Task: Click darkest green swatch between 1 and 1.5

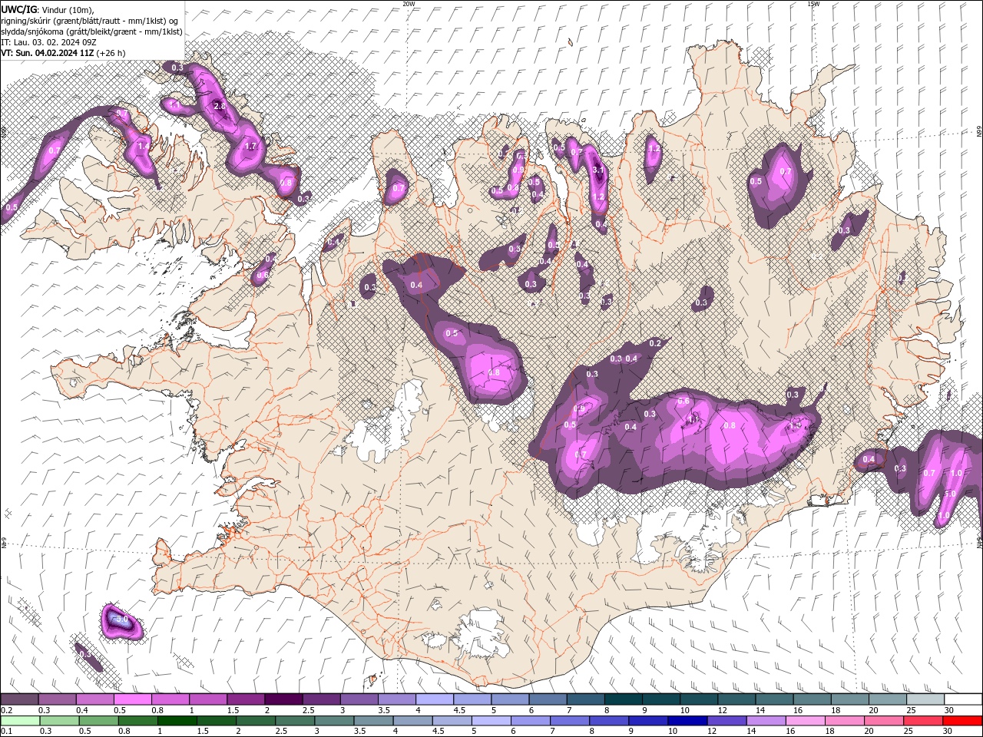Action: pyautogui.click(x=176, y=721)
